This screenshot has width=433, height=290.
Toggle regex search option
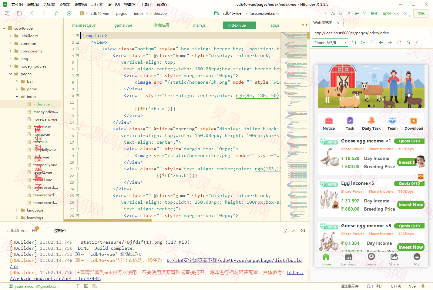[349, 13]
